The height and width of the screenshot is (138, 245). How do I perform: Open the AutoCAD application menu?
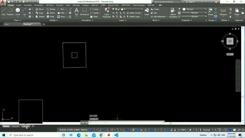pyautogui.click(x=3, y=3)
